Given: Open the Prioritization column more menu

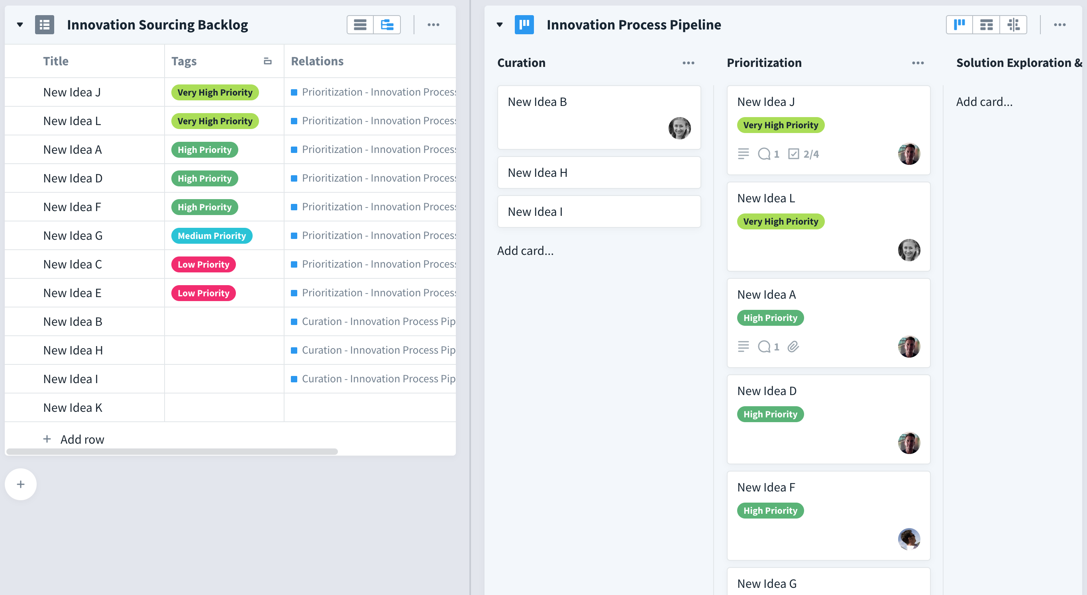Looking at the screenshot, I should (x=918, y=63).
